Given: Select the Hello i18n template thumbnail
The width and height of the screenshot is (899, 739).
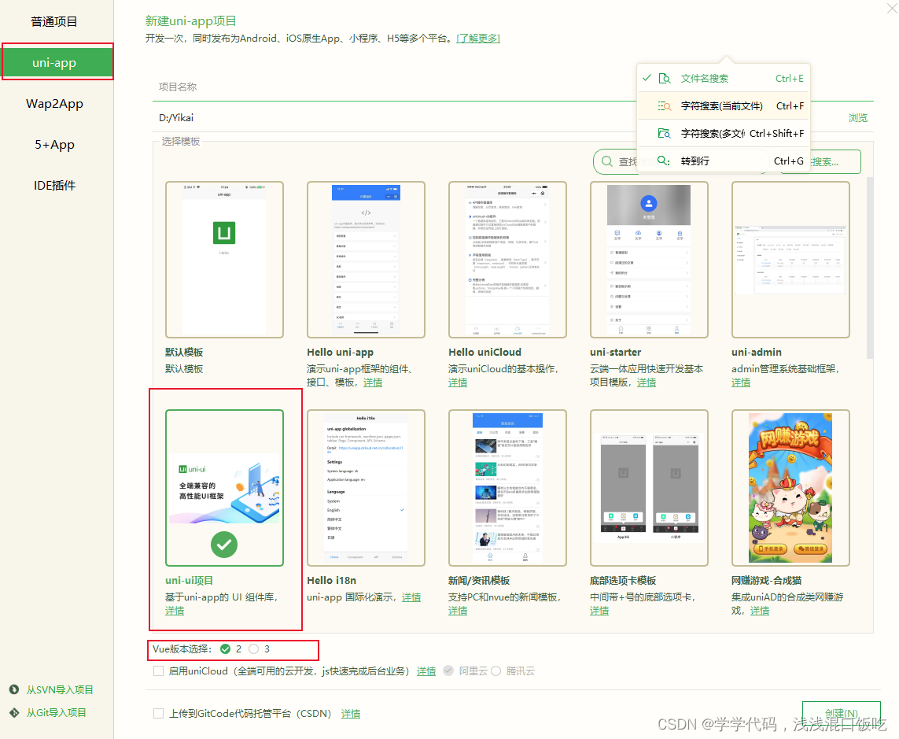Looking at the screenshot, I should tap(366, 488).
